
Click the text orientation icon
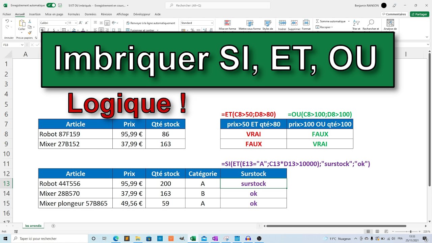click(x=114, y=23)
